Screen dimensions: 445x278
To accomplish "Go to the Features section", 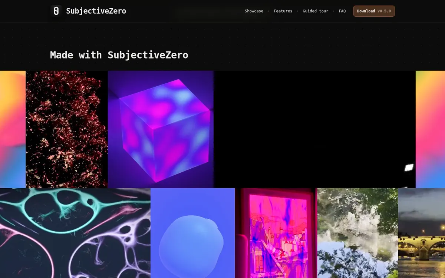I will pyautogui.click(x=283, y=11).
